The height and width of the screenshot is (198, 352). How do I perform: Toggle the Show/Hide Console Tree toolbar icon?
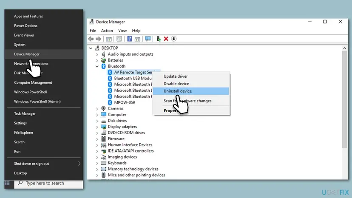click(x=109, y=39)
